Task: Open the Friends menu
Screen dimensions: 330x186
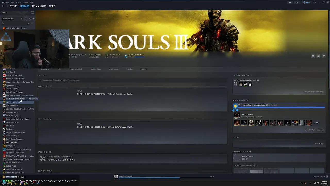Action: click(19, 2)
